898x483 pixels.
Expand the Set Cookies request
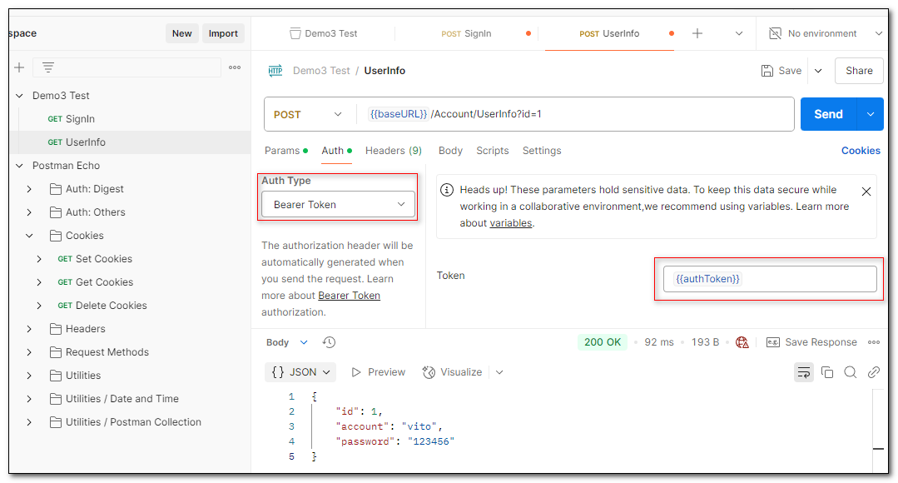pos(39,259)
